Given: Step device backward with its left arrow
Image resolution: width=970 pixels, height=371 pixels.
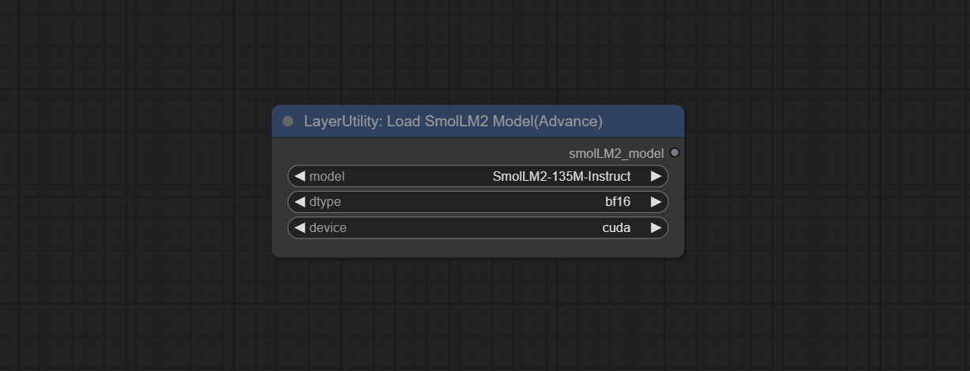Looking at the screenshot, I should pyautogui.click(x=299, y=228).
